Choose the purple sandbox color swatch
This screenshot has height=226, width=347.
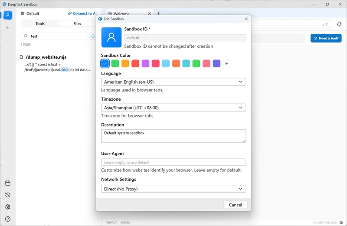coord(146,64)
